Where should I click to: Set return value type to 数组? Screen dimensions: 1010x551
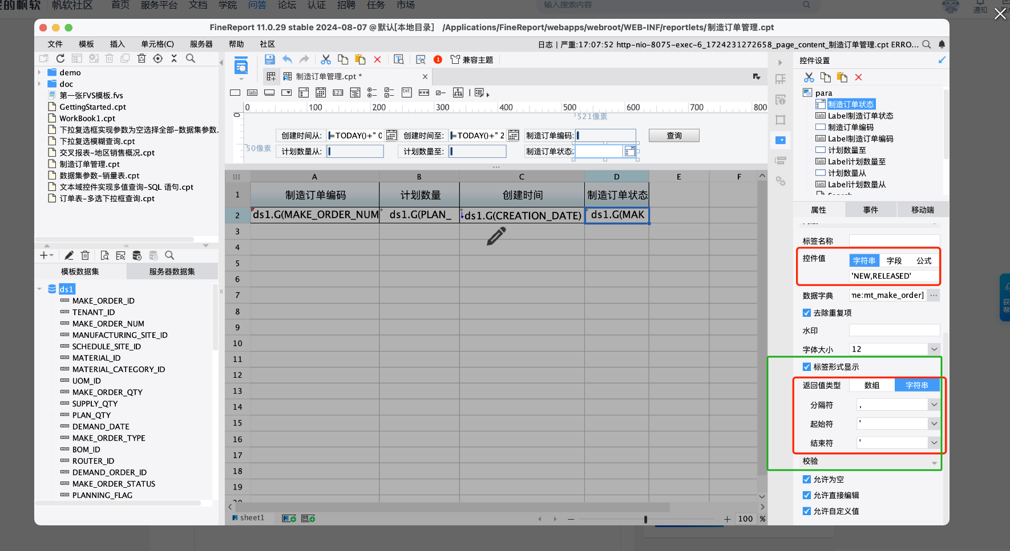(871, 385)
